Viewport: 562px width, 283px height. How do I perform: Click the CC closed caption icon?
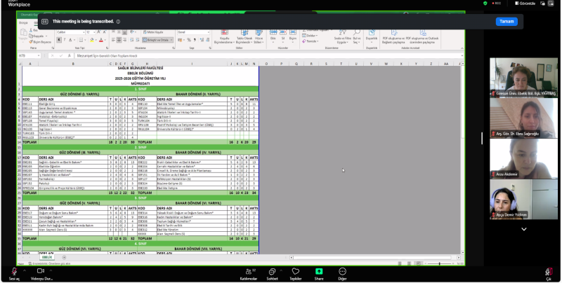pyautogui.click(x=45, y=22)
